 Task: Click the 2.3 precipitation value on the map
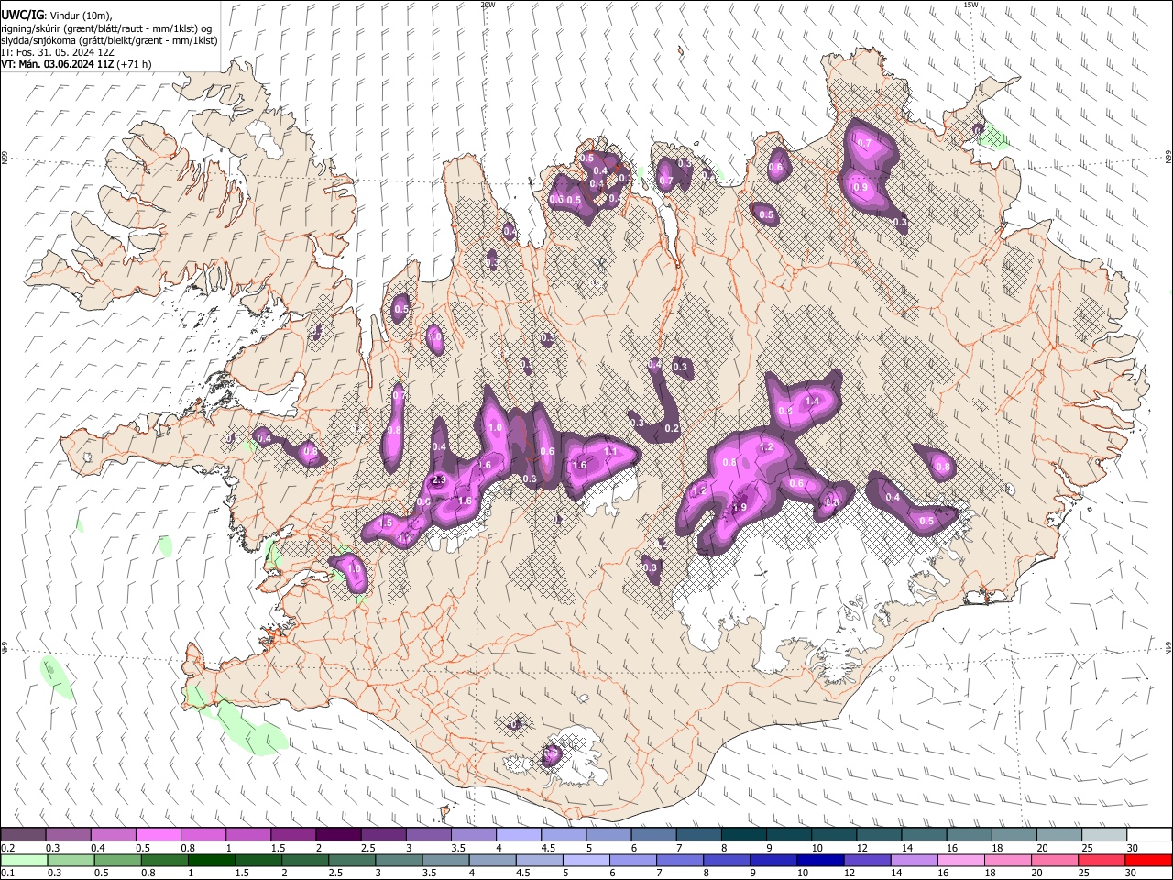[x=438, y=480]
